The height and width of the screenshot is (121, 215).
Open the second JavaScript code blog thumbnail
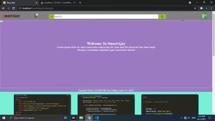pos(106,105)
